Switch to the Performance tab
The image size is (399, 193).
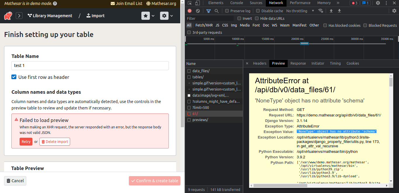(300, 3)
